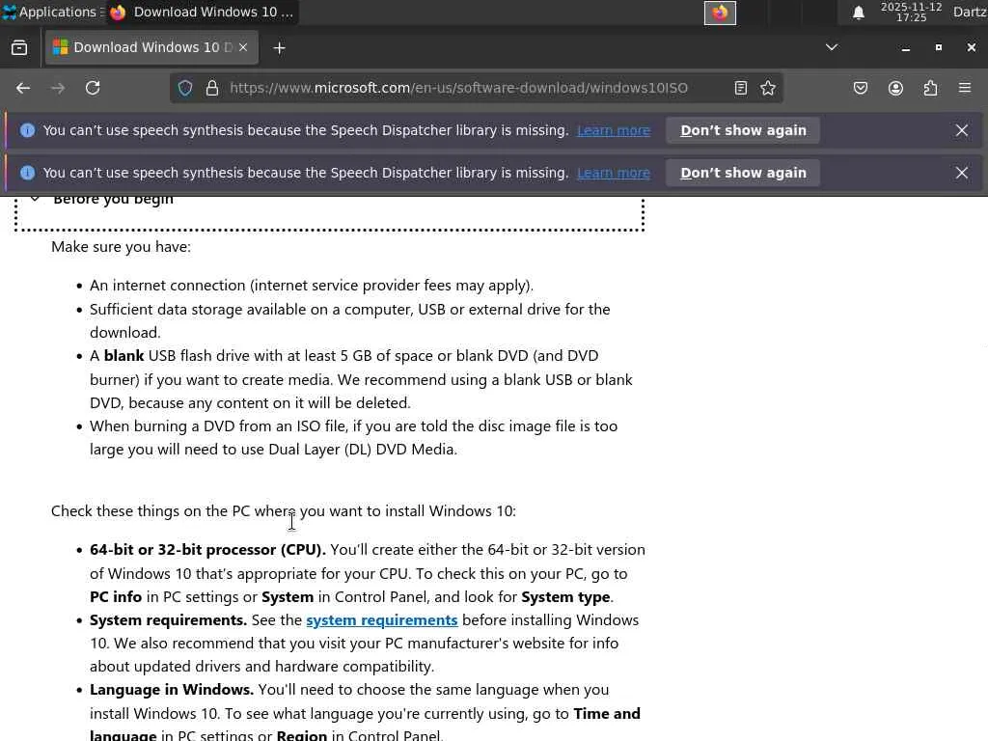Click the date and time clock
Image resolution: width=988 pixels, height=741 pixels.
click(911, 12)
